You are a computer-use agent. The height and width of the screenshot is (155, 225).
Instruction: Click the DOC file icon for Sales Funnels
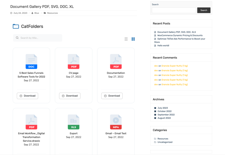[31, 61]
